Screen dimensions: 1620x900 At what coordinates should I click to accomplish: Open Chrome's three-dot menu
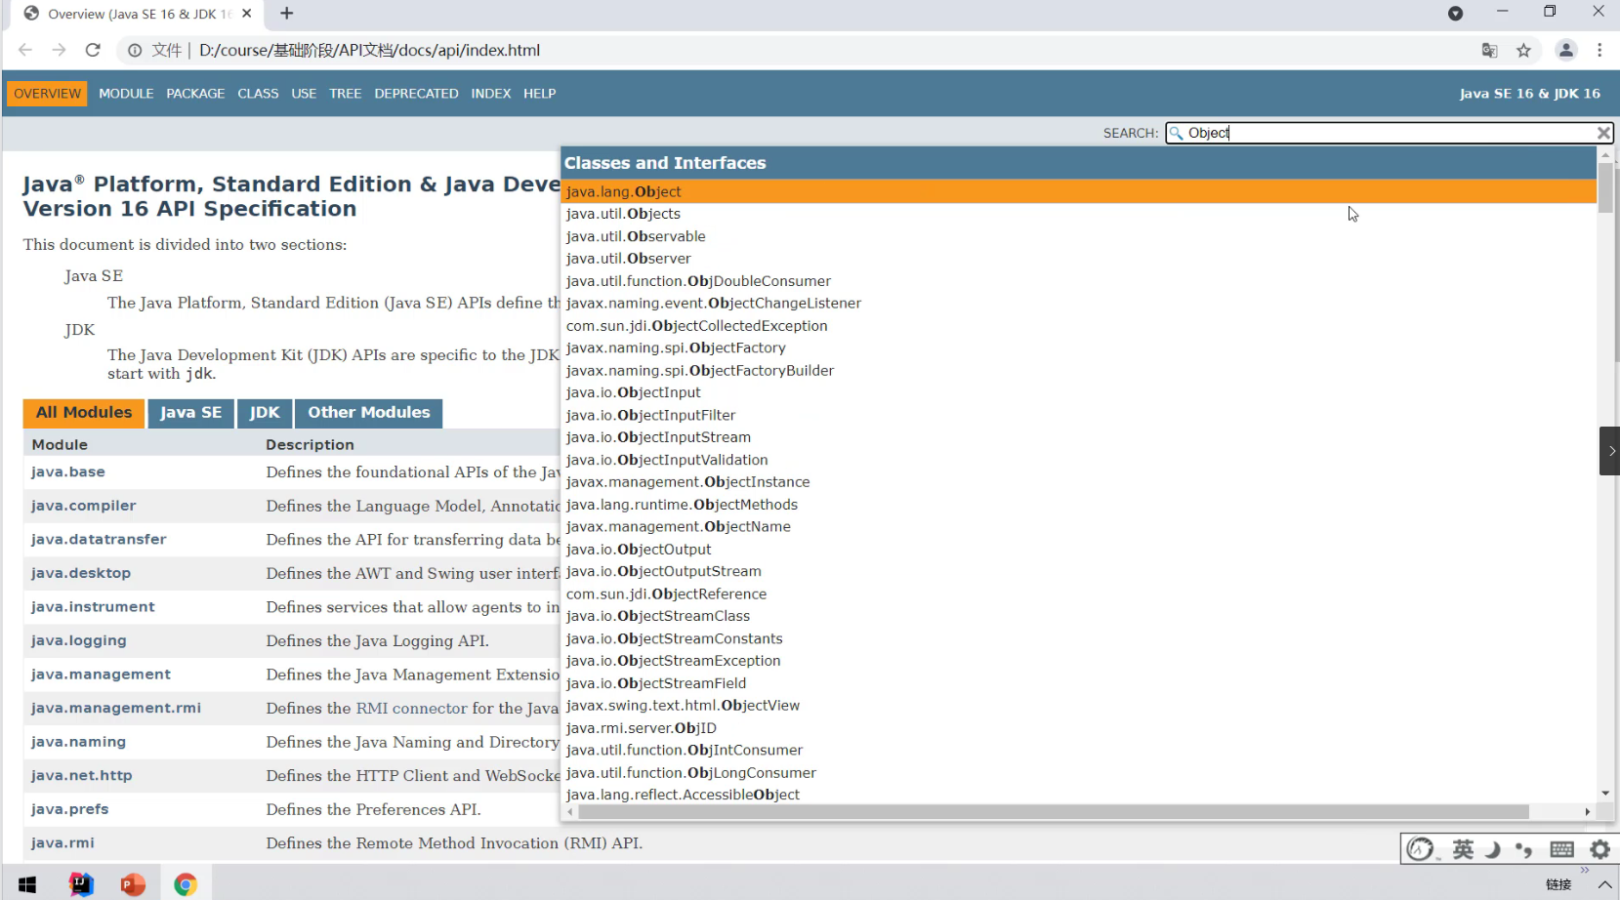(1599, 51)
